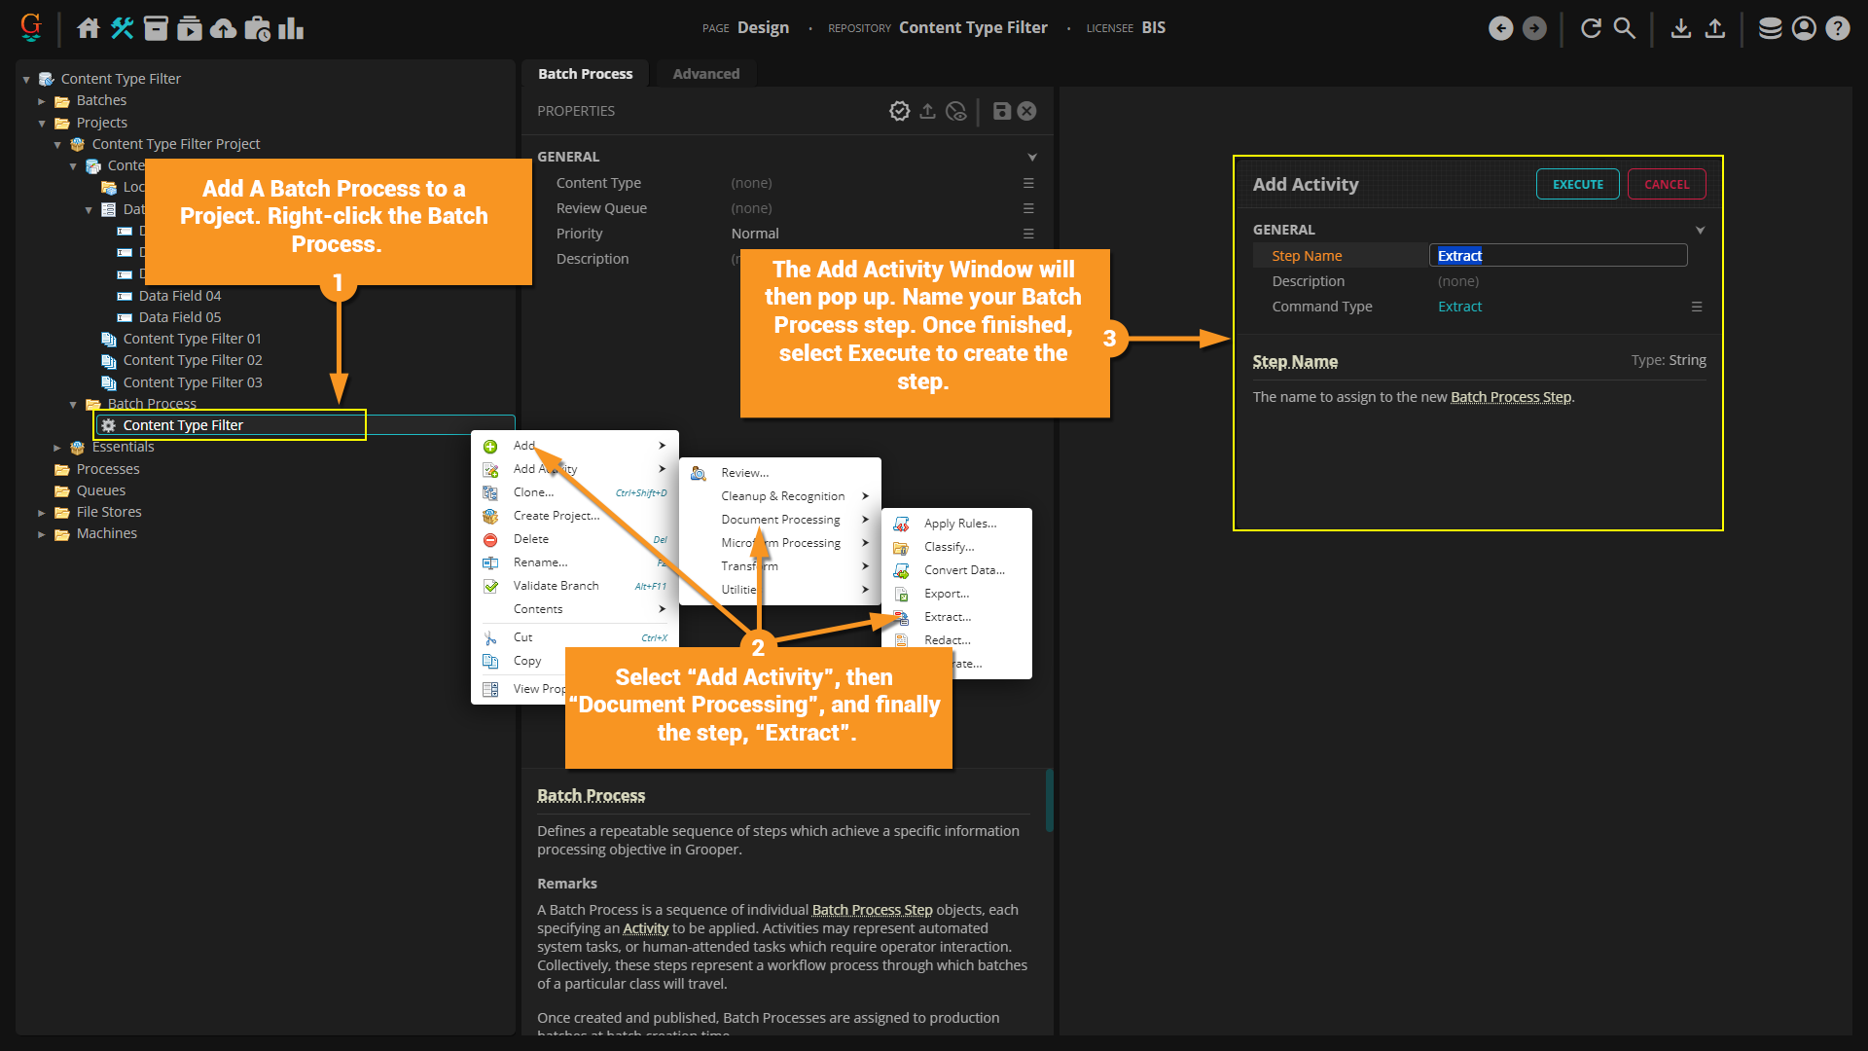Open the Contents submenu
1868x1051 pixels.
[575, 609]
